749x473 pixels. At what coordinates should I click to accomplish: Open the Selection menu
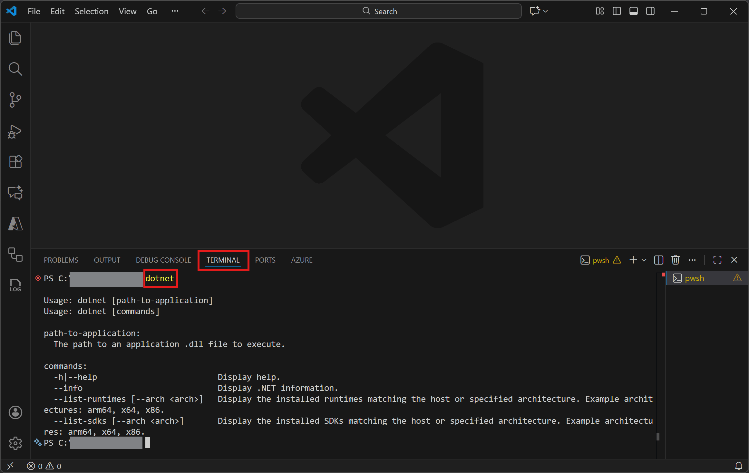click(92, 11)
